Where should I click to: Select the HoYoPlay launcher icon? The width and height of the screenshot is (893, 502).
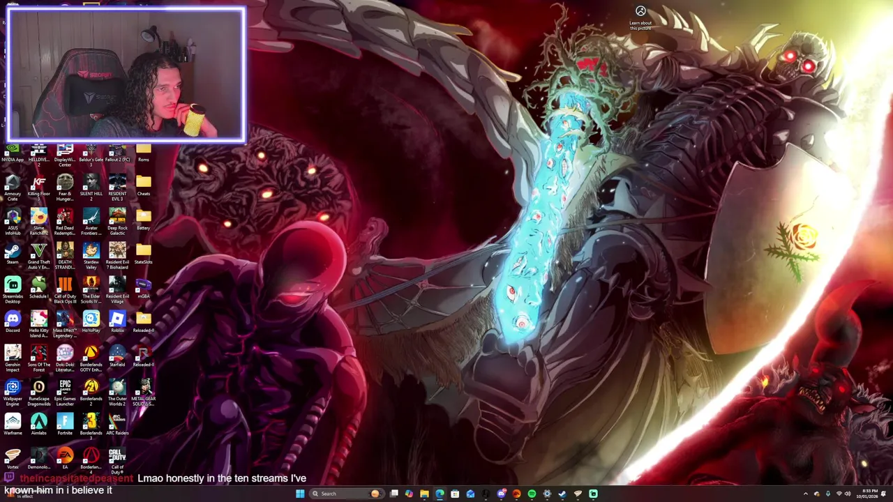[91, 322]
